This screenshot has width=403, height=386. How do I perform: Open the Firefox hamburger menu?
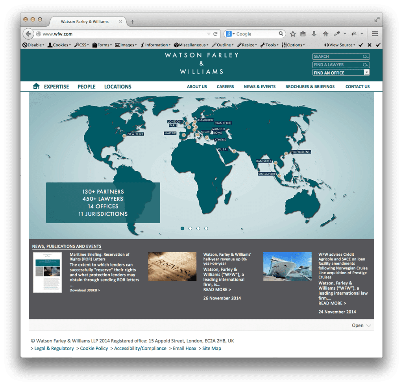click(375, 34)
